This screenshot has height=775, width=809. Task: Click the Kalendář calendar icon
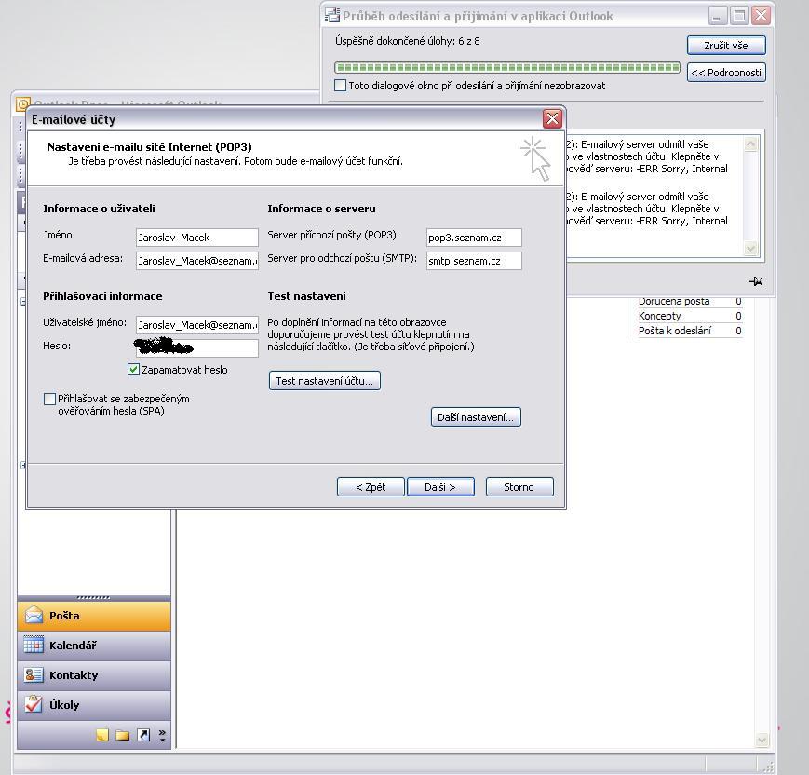(34, 646)
